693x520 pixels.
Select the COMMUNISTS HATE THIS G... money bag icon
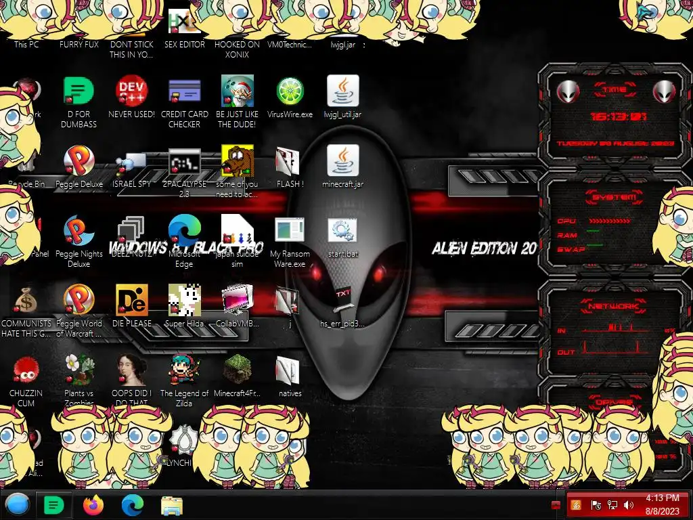(x=26, y=301)
